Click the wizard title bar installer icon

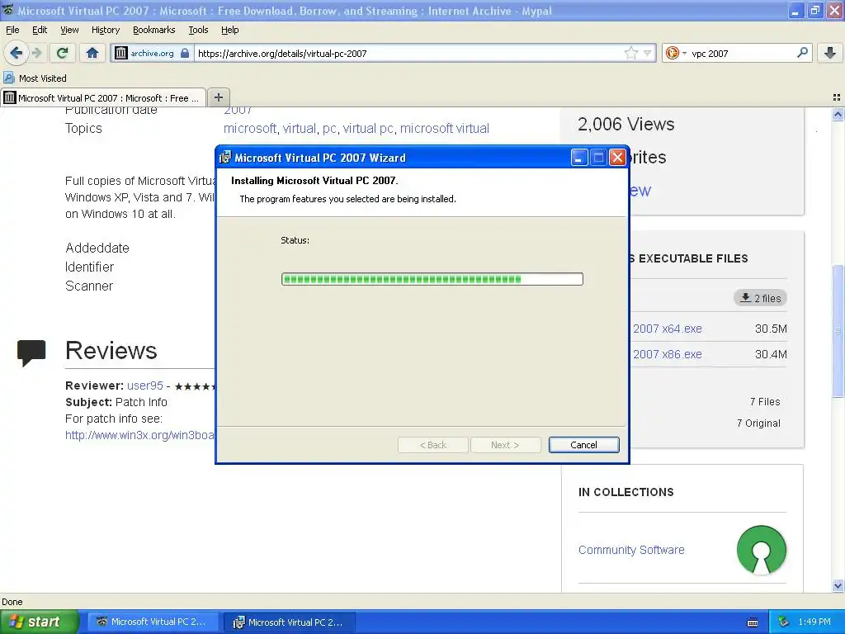point(224,158)
